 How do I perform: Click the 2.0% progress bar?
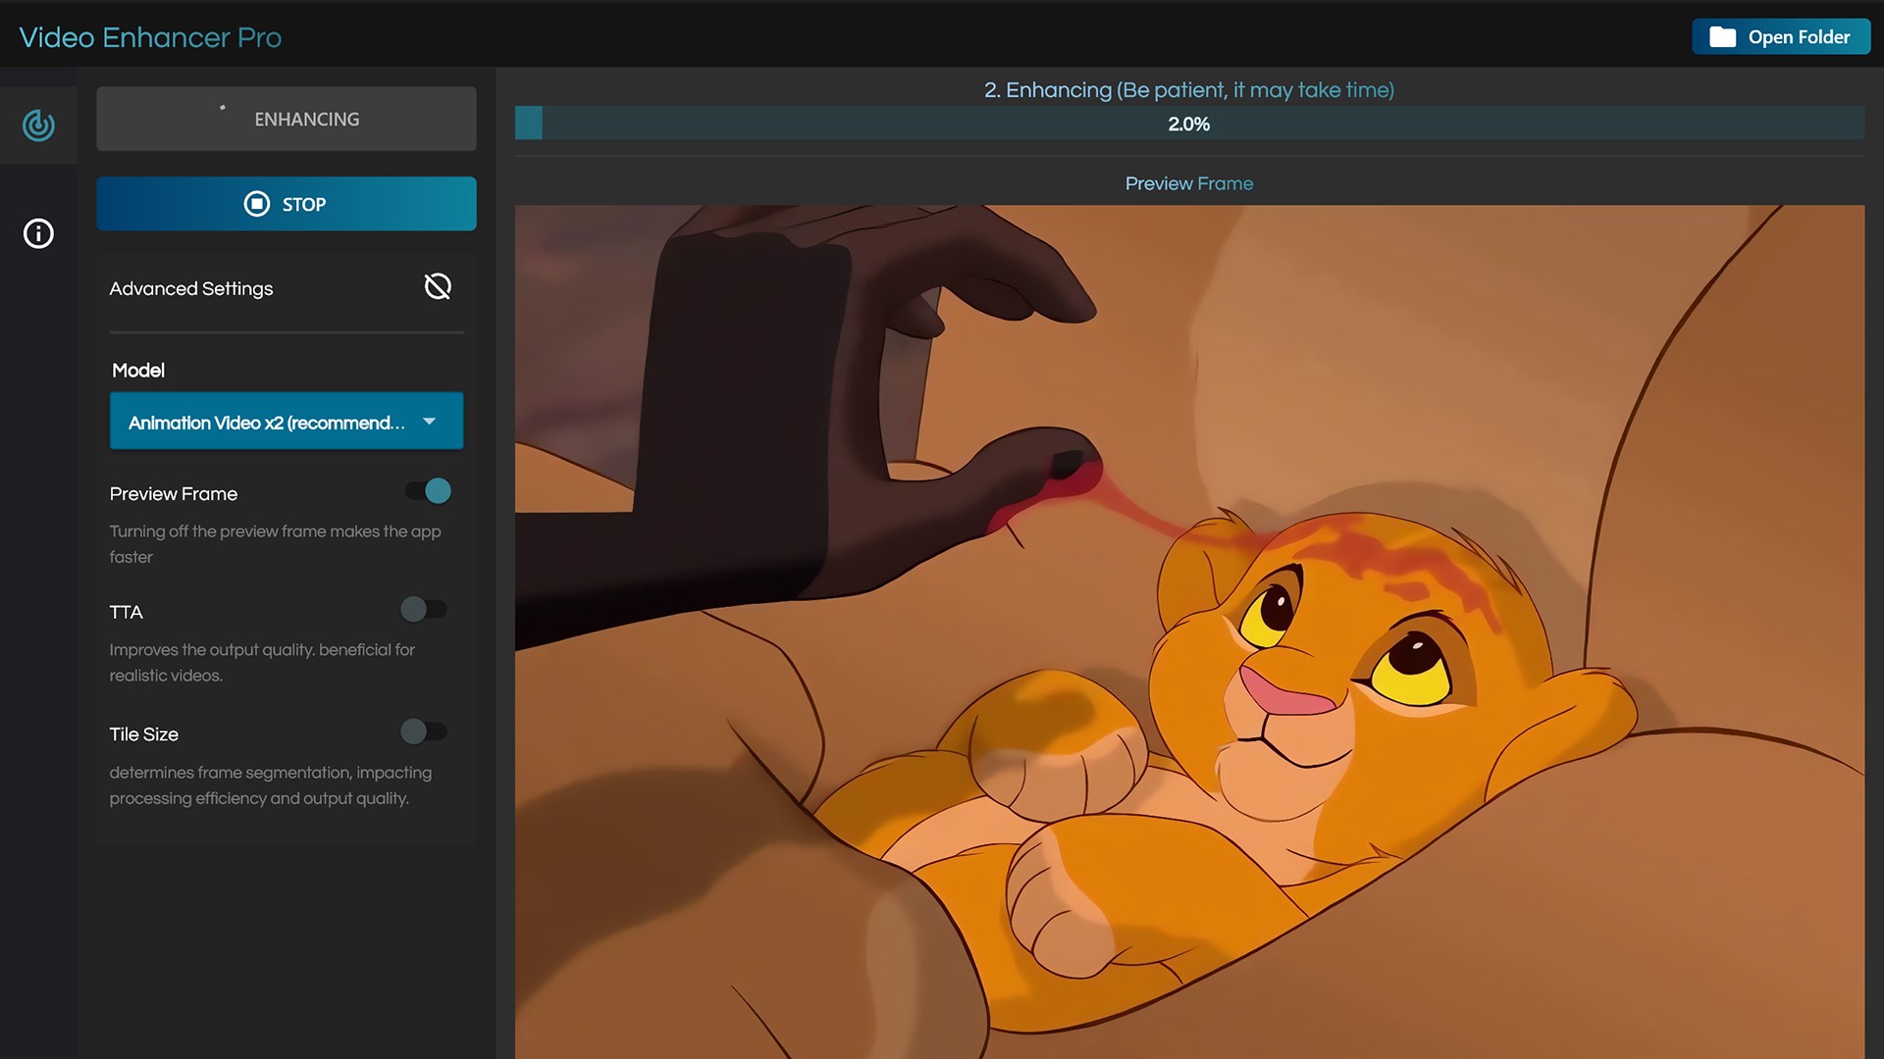[x=1188, y=124]
